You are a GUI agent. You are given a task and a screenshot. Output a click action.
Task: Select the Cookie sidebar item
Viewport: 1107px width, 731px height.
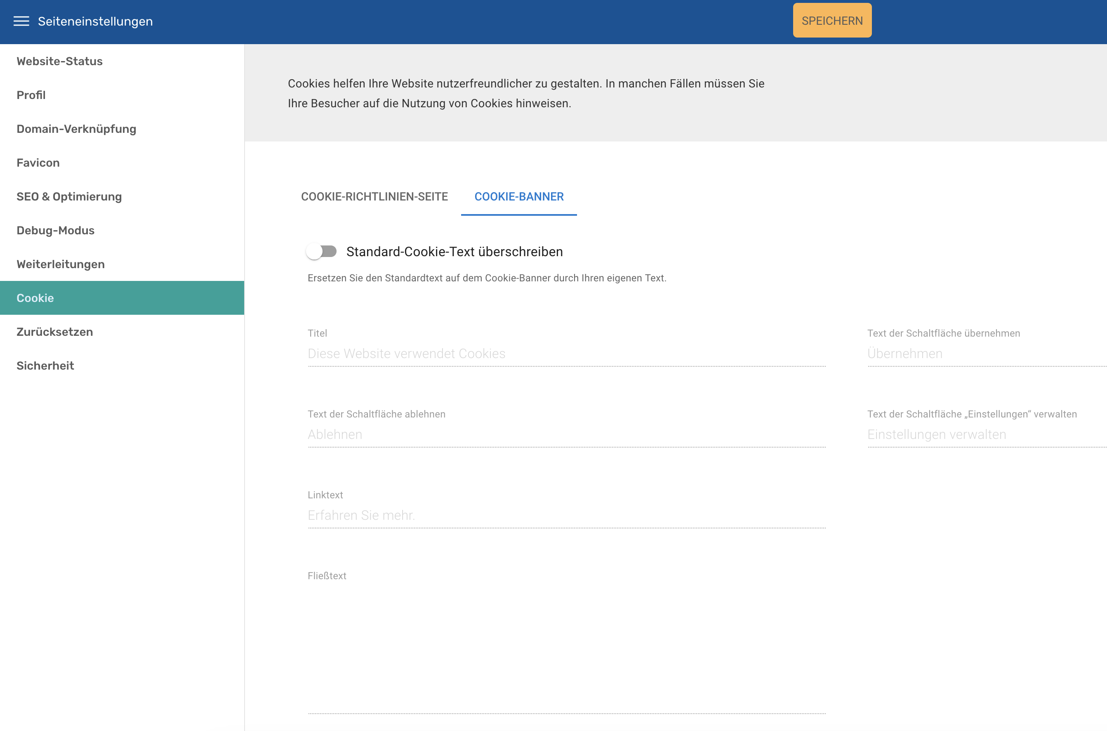click(x=122, y=298)
